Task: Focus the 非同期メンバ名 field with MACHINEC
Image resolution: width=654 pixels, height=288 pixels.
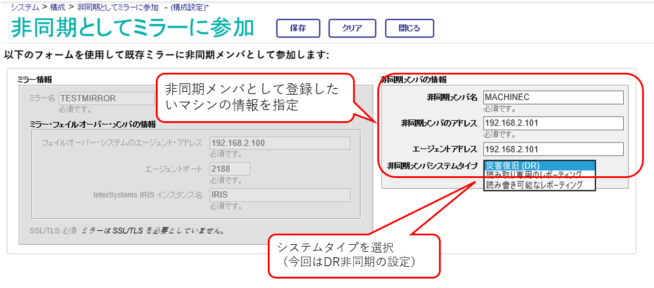Action: tap(553, 98)
